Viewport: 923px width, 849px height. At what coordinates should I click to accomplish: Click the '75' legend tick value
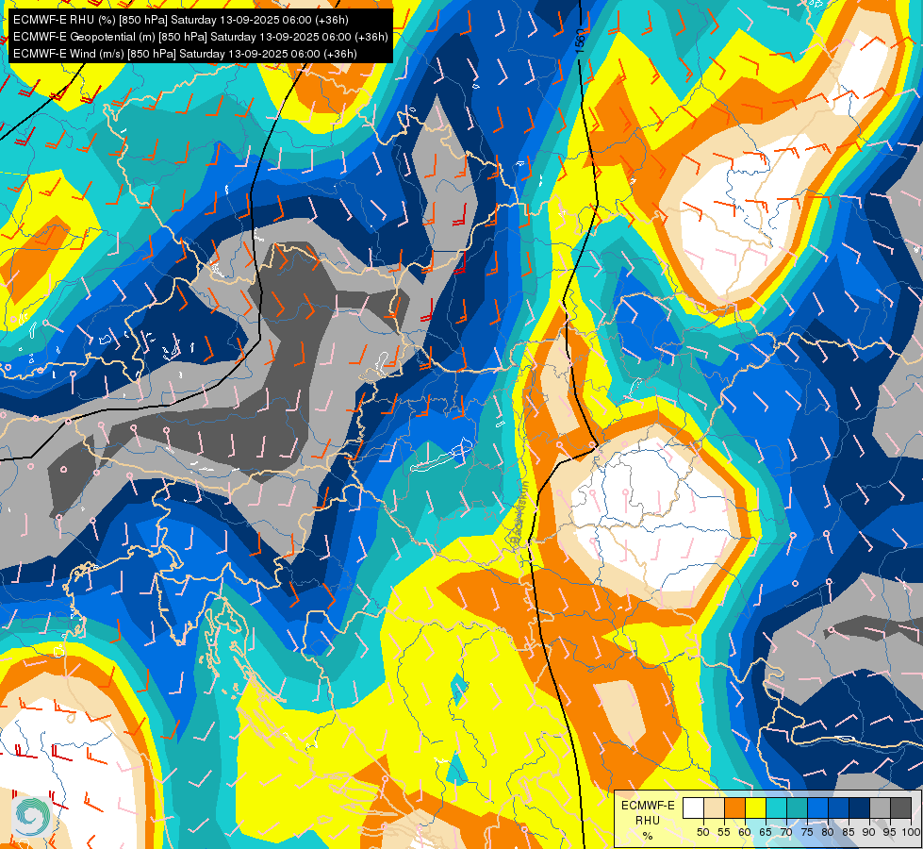807,832
